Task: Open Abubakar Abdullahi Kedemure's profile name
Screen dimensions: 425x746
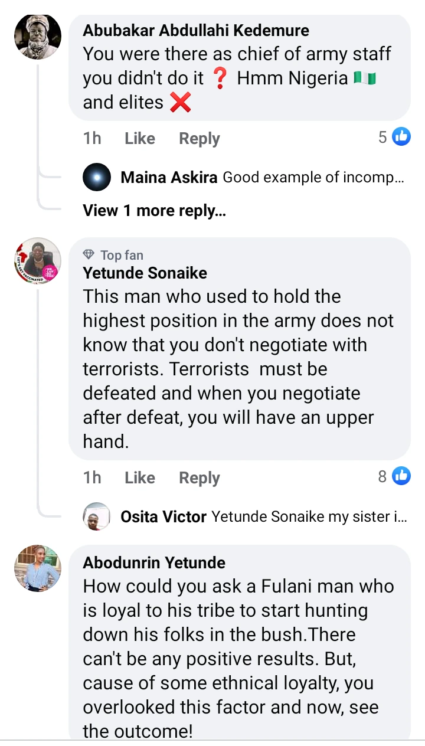Action: pos(196,31)
